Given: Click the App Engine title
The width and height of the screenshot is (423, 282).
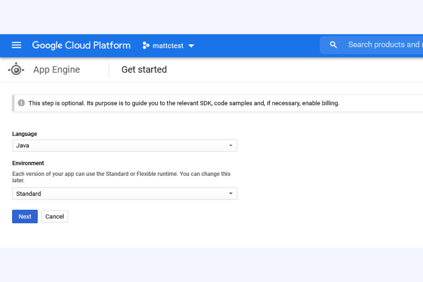Looking at the screenshot, I should click(x=57, y=69).
